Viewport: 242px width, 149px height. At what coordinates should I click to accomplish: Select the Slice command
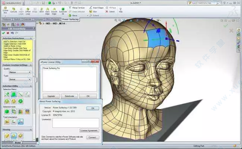tap(93, 12)
